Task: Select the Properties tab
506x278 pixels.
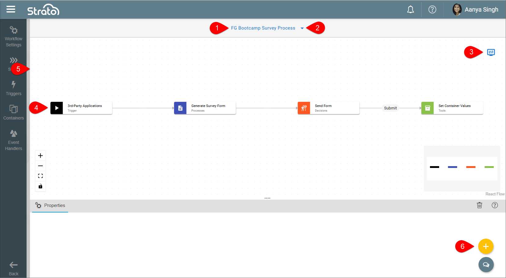Action: click(50, 205)
